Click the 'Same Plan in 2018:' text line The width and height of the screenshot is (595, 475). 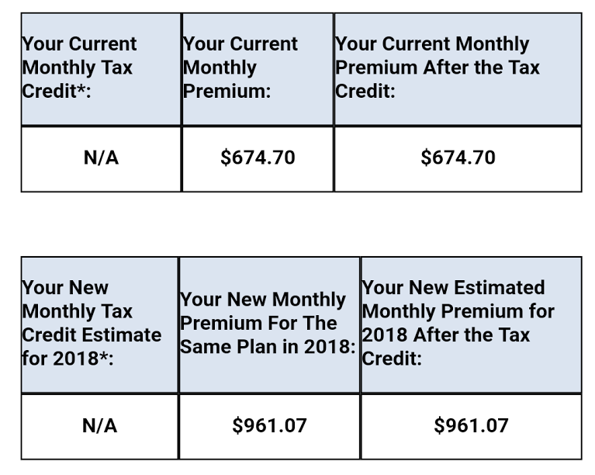pyautogui.click(x=268, y=347)
